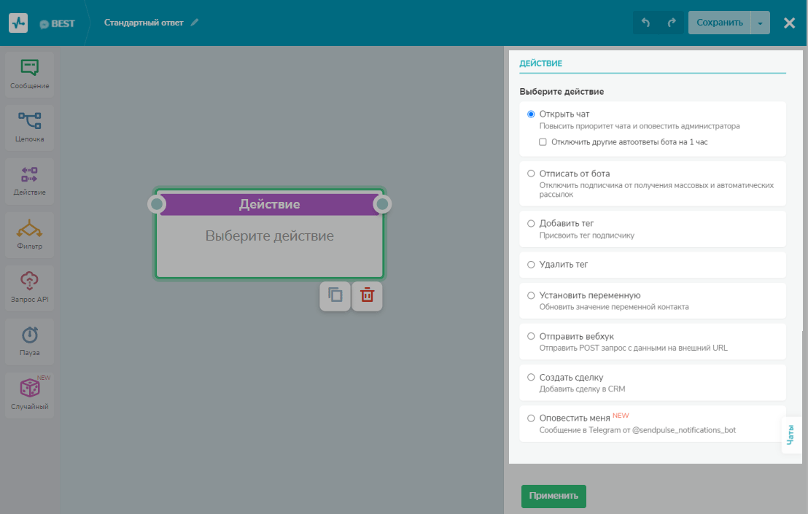
Task: Open the Сохранить dropdown arrow
Action: coord(760,23)
